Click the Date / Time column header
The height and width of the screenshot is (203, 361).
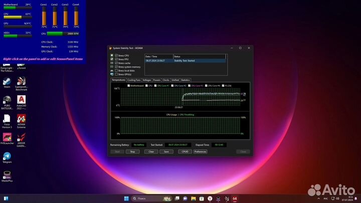(x=159, y=57)
